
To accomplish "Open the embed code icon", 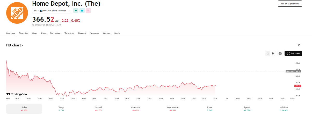I will (299, 45).
